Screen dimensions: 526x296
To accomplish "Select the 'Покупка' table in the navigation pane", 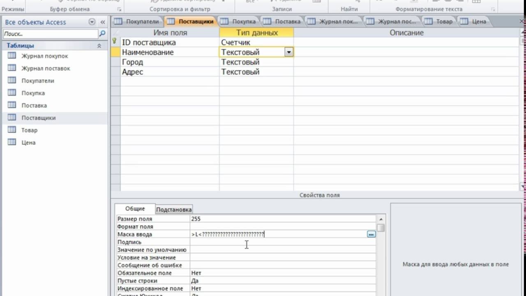I will (x=33, y=93).
